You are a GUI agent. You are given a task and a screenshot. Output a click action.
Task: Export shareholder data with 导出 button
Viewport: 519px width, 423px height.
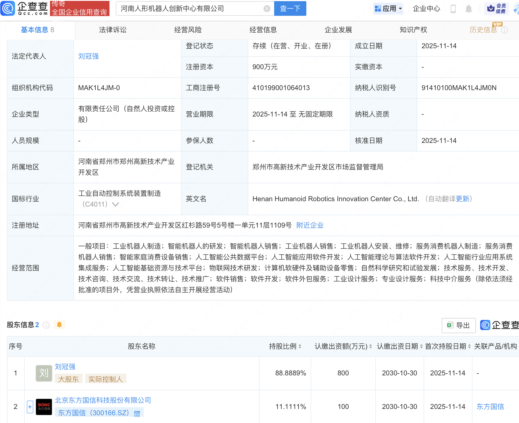(x=458, y=325)
